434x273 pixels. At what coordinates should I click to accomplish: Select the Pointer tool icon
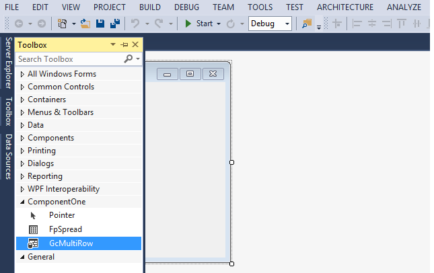[33, 215]
